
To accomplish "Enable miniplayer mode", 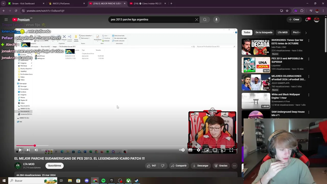I will (207, 150).
